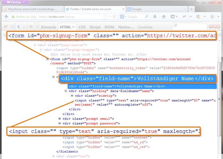Click the Firebug panel forward arrow

point(24,26)
